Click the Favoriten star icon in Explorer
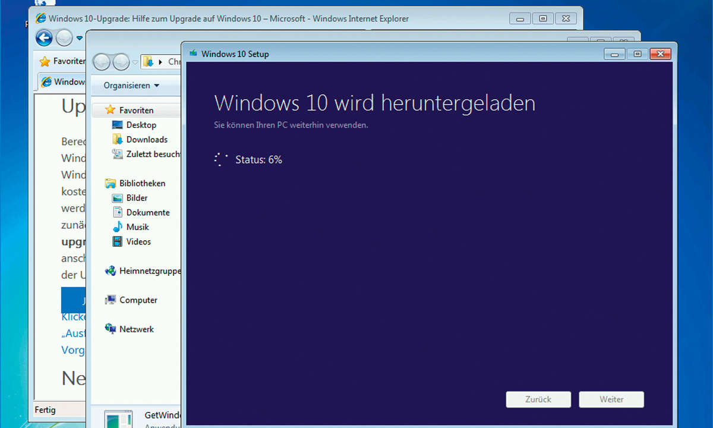The width and height of the screenshot is (713, 428). coord(110,110)
